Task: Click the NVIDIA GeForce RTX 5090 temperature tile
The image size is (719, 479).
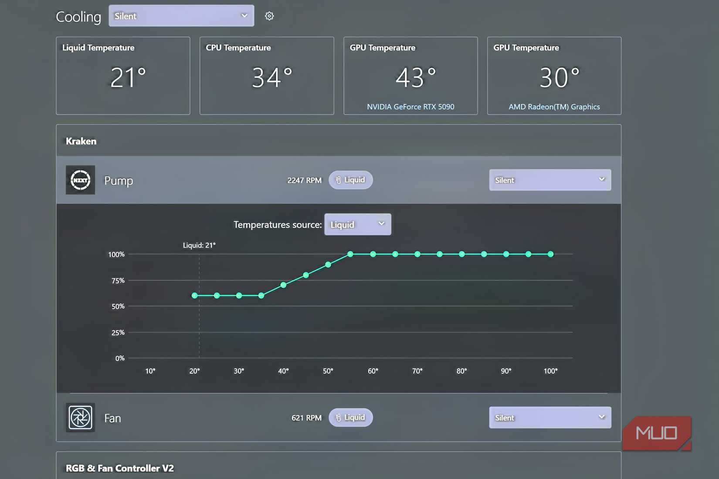Action: pos(410,76)
